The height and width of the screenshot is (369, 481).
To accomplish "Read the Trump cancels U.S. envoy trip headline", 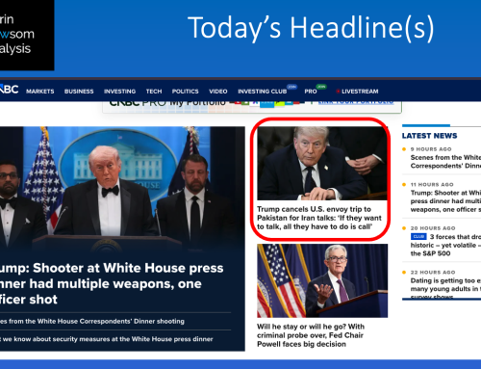I will coord(319,218).
